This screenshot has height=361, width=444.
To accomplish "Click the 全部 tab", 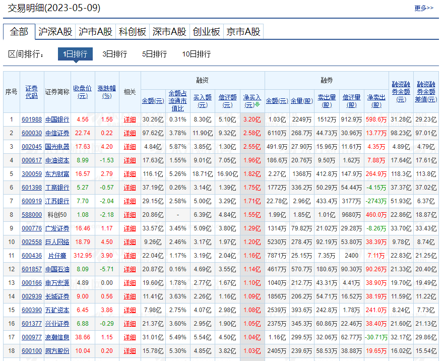I will 19,32.
